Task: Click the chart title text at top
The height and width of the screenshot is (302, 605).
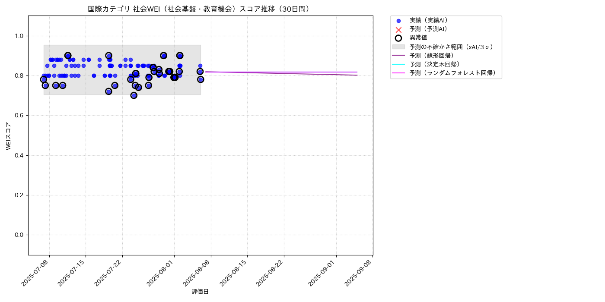Action: (200, 9)
